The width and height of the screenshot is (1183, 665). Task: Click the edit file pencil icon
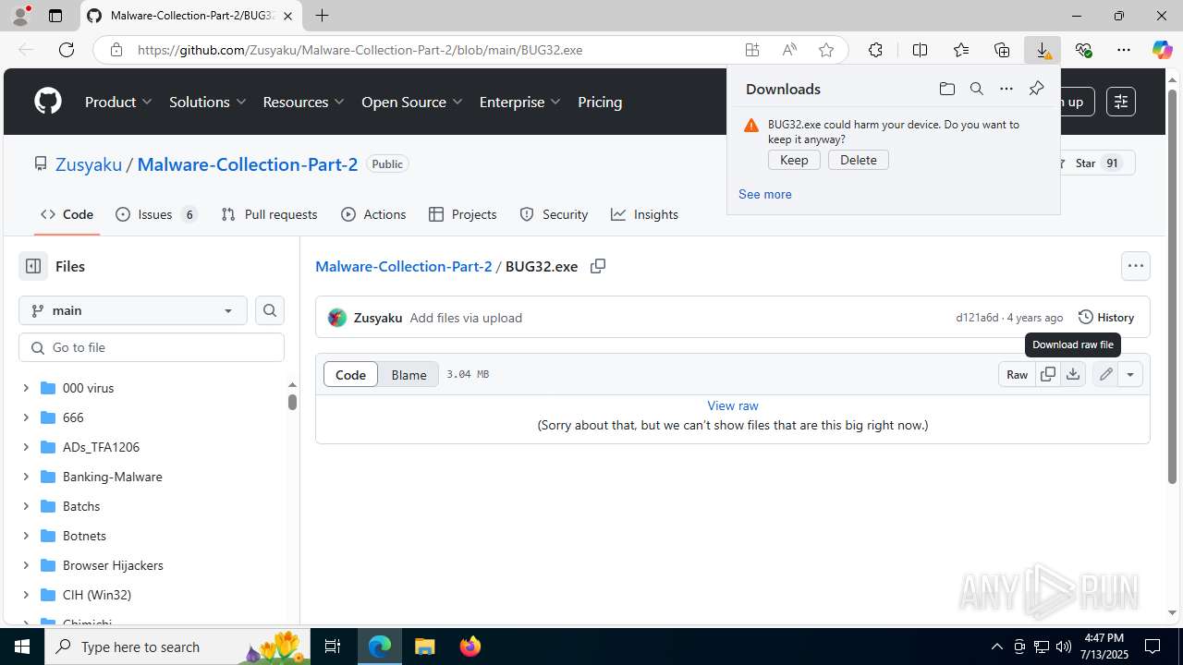1105,374
